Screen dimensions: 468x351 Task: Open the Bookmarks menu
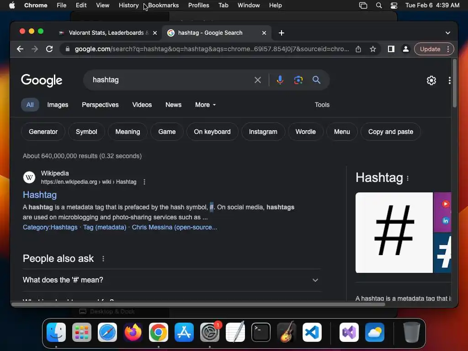point(164,5)
